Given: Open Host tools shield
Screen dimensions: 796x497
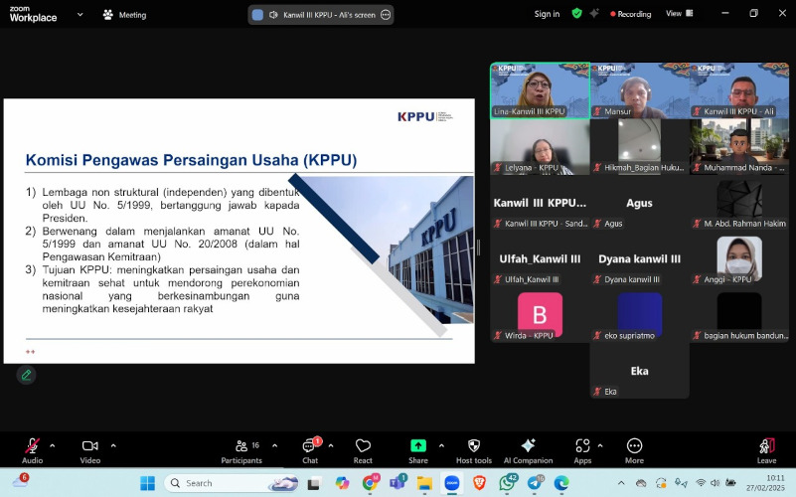Looking at the screenshot, I should [474, 451].
